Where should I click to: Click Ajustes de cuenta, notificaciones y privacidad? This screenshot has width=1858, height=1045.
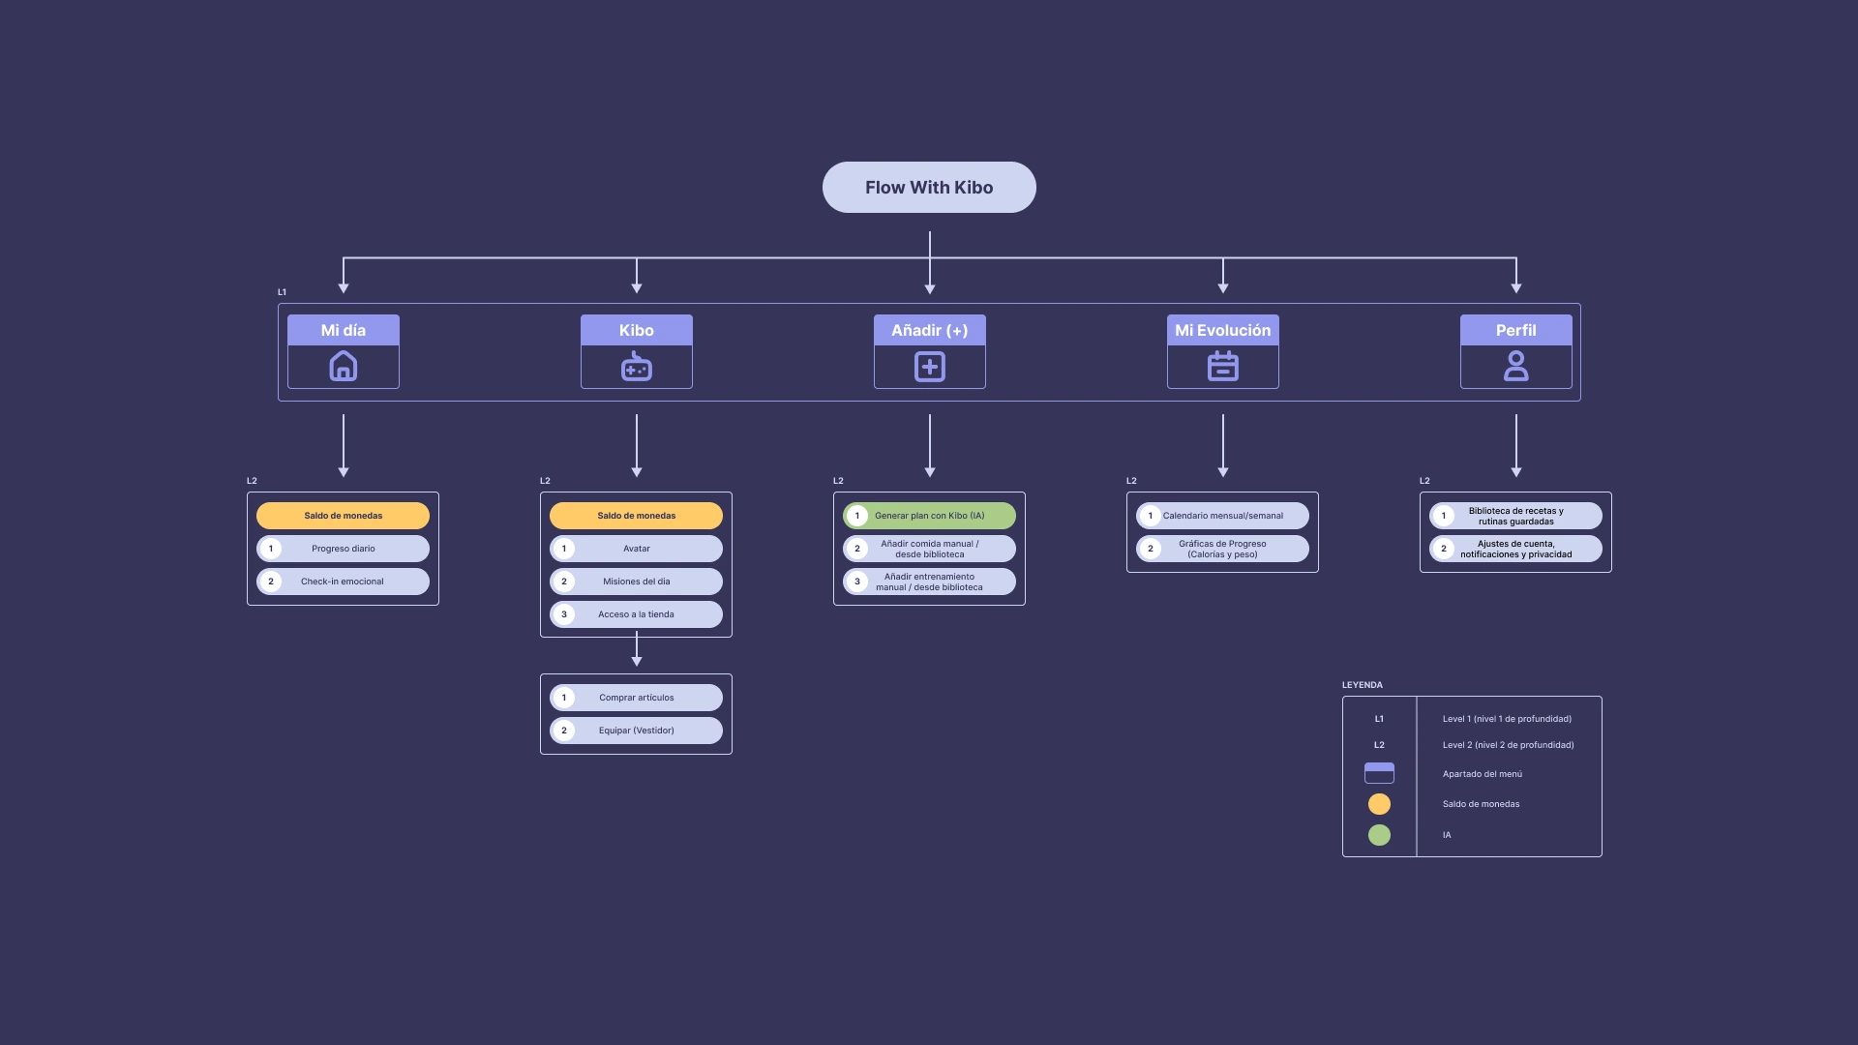point(1516,549)
